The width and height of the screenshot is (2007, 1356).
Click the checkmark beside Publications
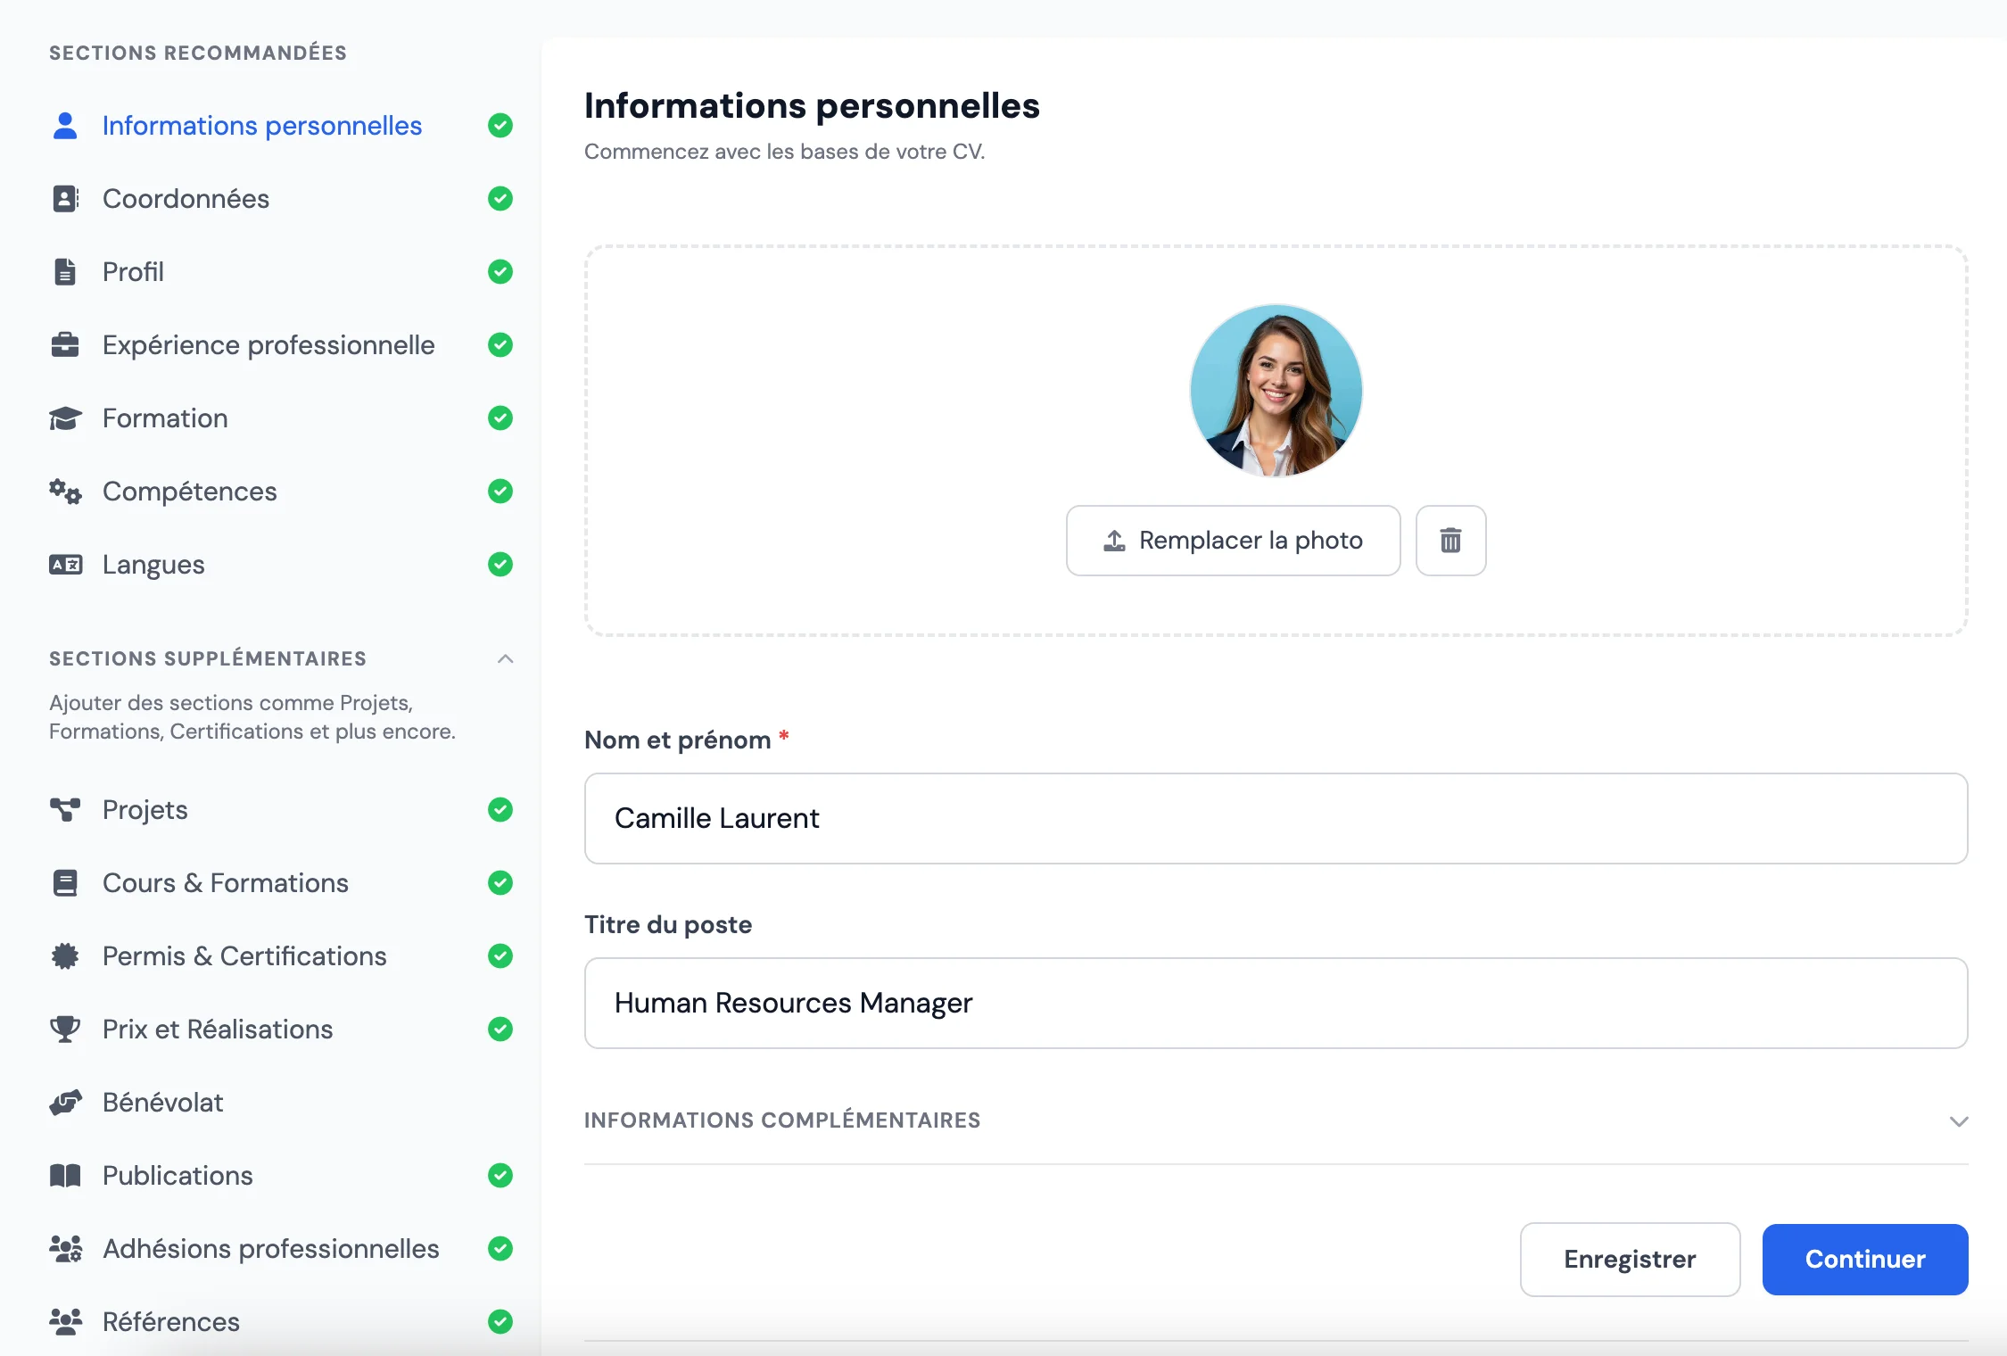500,1175
